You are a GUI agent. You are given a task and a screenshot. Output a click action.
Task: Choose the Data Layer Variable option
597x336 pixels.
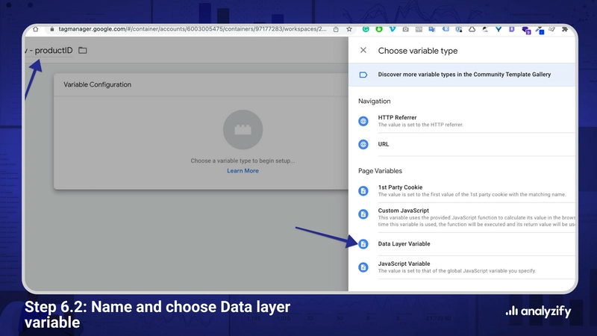404,244
